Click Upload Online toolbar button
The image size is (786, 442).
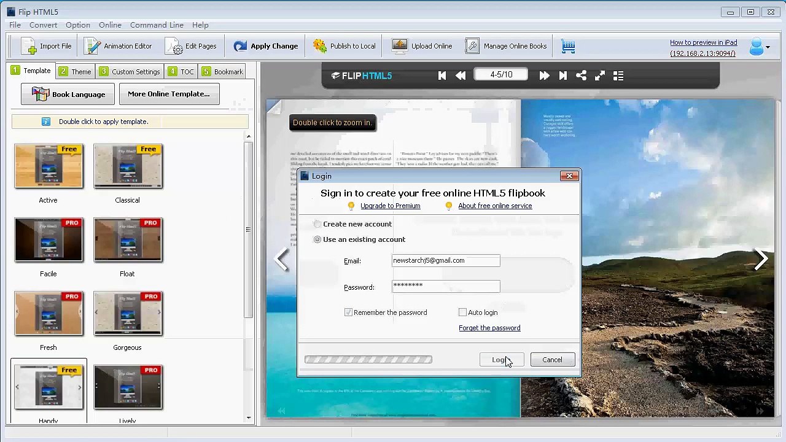pyautogui.click(x=422, y=46)
